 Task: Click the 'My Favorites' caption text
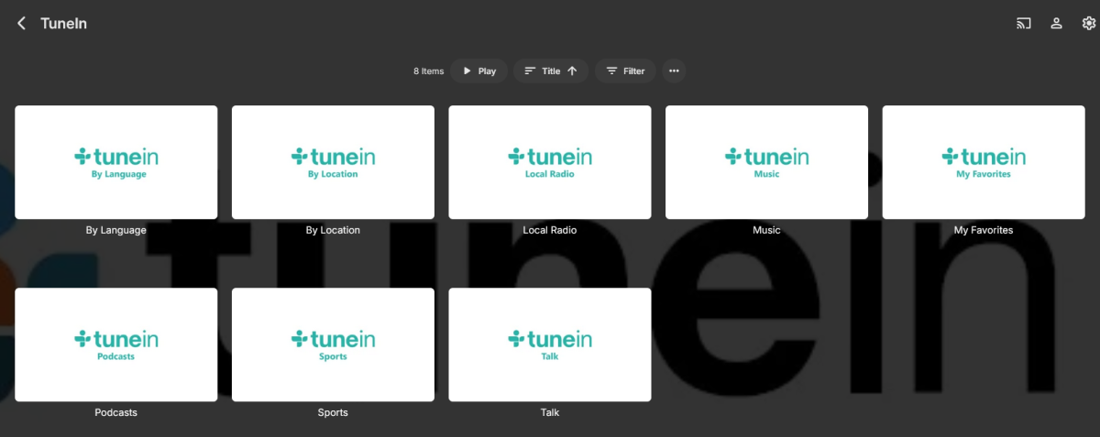point(984,231)
